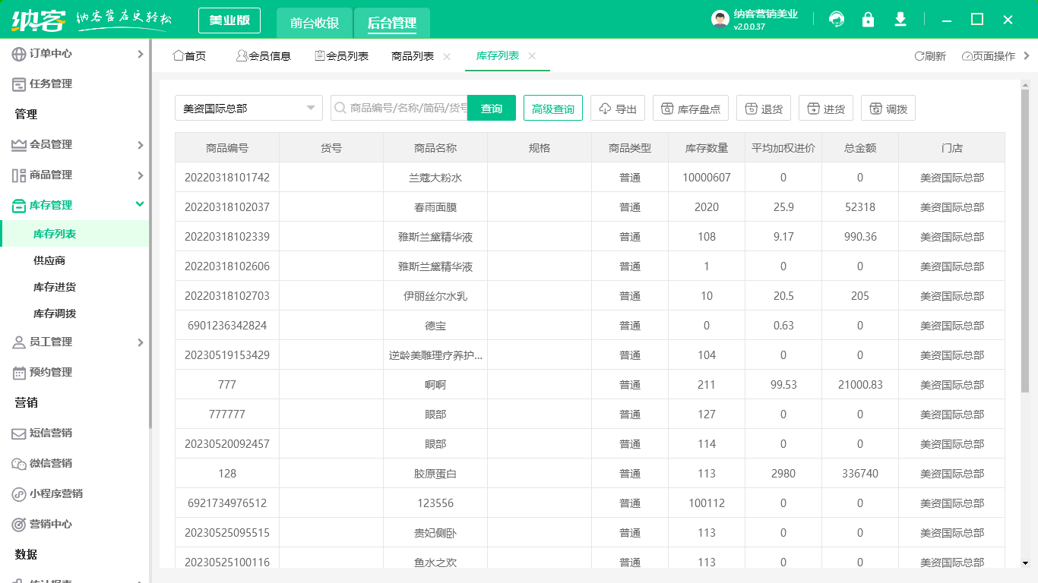
Task: Close the 商品列表 tab
Action: 447,56
